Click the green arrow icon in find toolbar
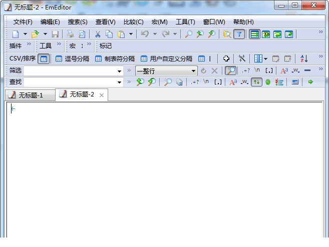Viewport: 329px width, 247px height. tap(310, 82)
